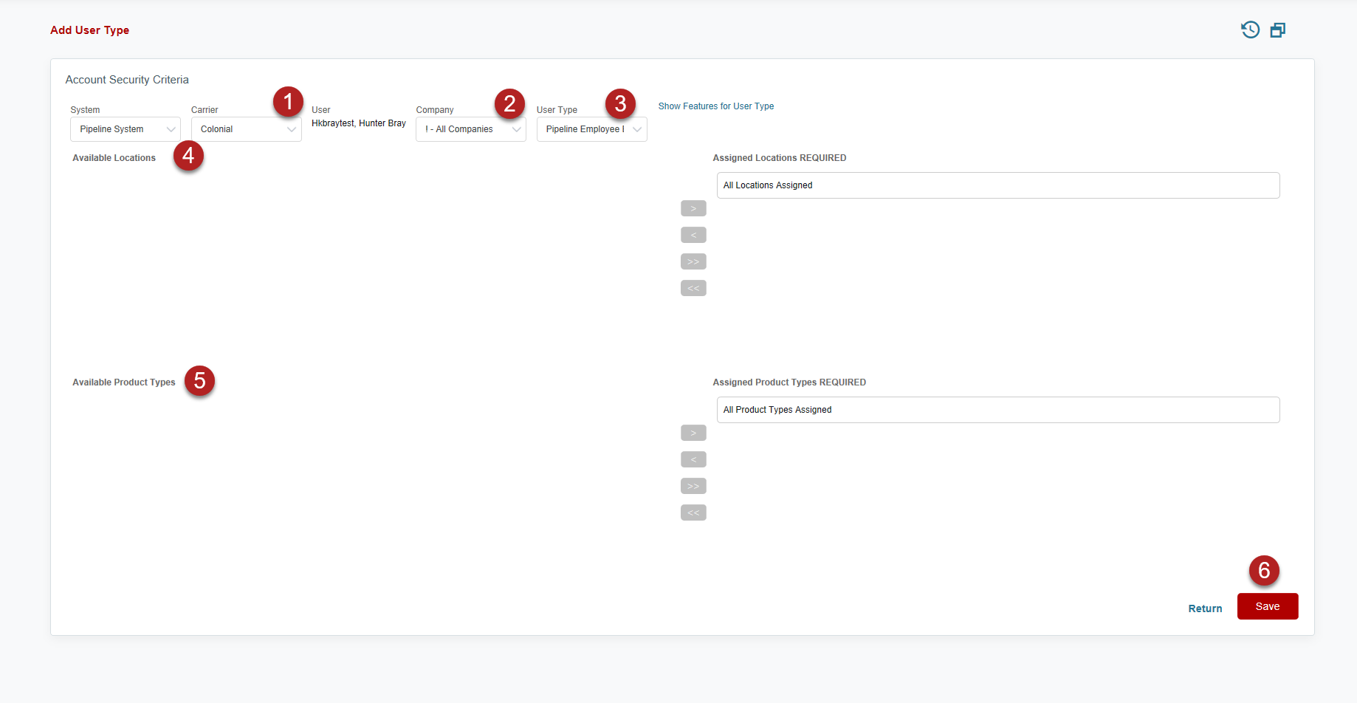Move selected product type with > button
Screen dimensions: 1357x703
[x=693, y=433]
